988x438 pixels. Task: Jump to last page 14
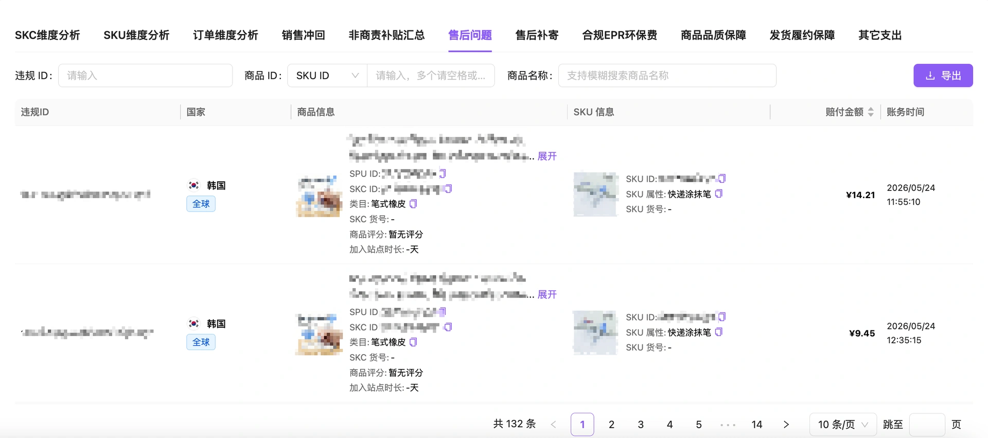757,425
